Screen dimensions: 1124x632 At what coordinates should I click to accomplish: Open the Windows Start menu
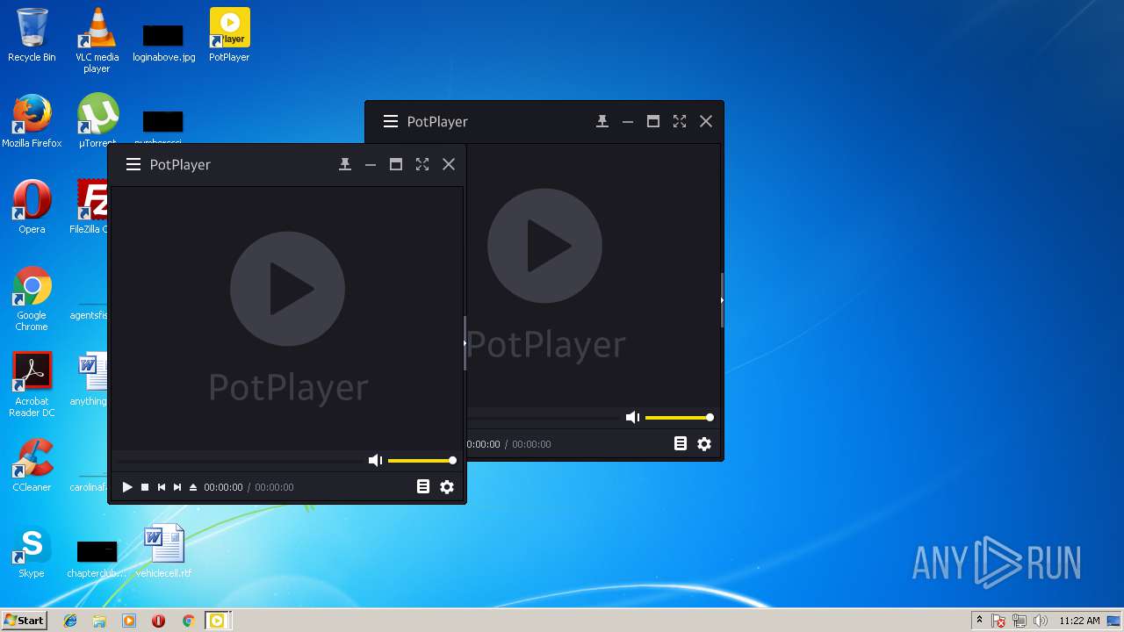pos(24,621)
